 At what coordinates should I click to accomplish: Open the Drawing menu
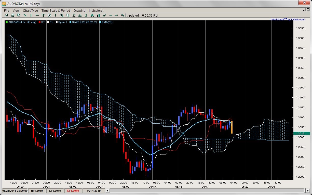coord(79,10)
